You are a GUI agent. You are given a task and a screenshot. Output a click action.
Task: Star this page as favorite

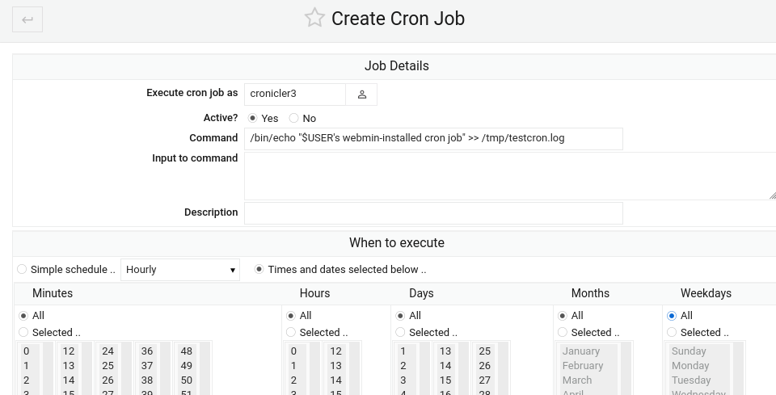[314, 18]
